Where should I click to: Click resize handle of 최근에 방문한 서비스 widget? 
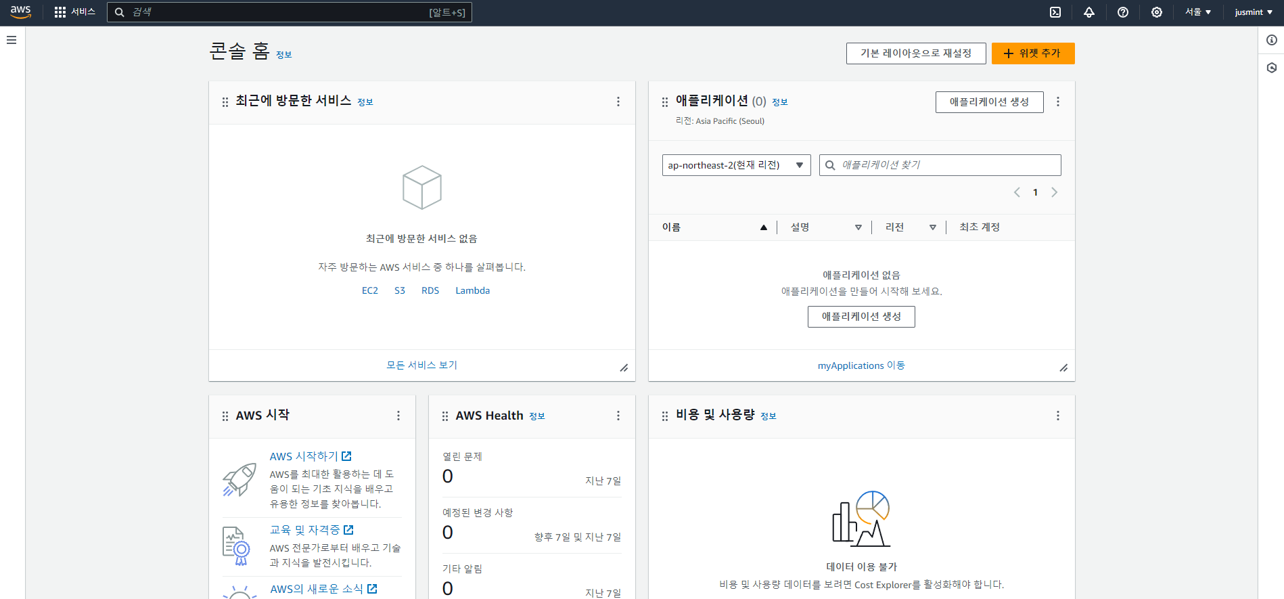624,368
